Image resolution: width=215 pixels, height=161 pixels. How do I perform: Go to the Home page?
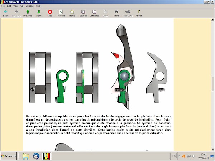click(x=72, y=13)
